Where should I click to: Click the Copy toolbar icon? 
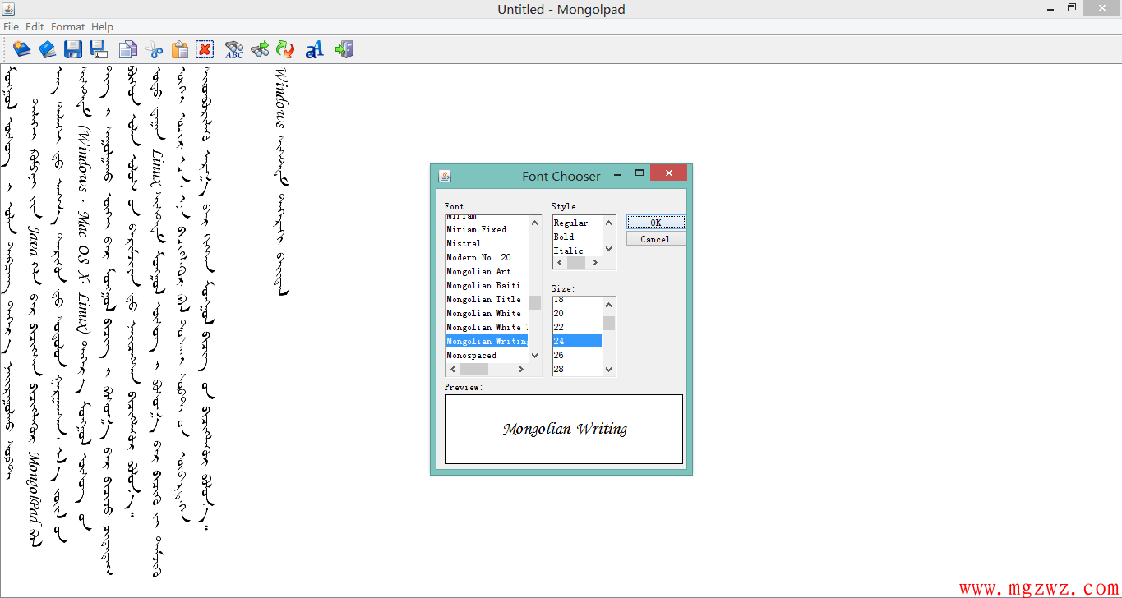[x=127, y=49]
